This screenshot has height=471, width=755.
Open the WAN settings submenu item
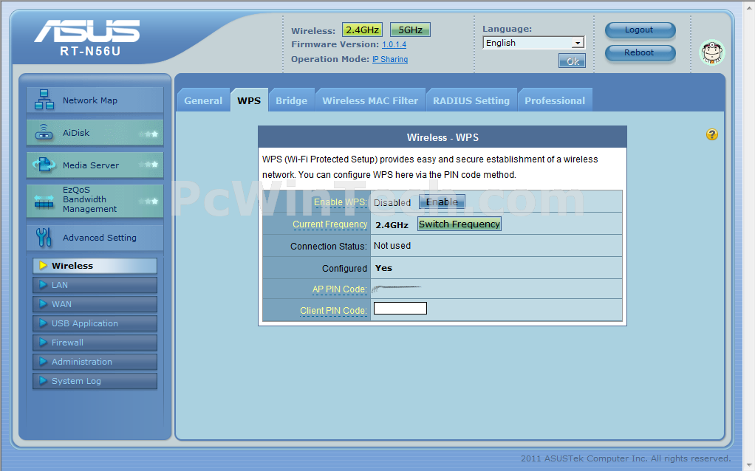(95, 304)
